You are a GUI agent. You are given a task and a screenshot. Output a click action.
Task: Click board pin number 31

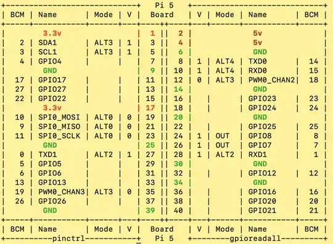coord(150,173)
